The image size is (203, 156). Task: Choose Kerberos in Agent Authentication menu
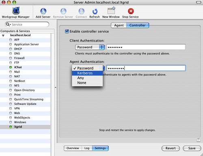[x=87, y=73]
